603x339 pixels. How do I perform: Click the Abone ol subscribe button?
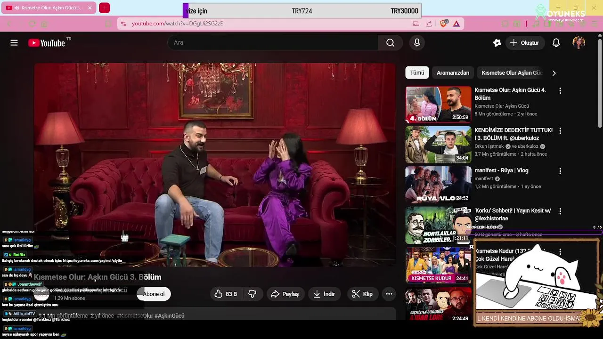(154, 294)
